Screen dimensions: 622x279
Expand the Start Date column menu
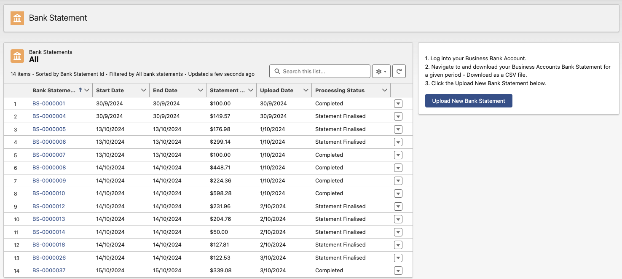143,91
